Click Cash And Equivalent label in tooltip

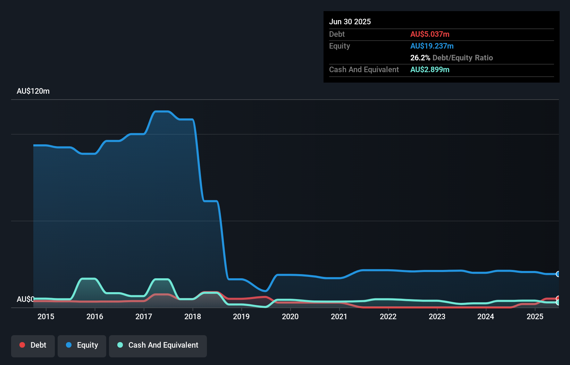(364, 69)
